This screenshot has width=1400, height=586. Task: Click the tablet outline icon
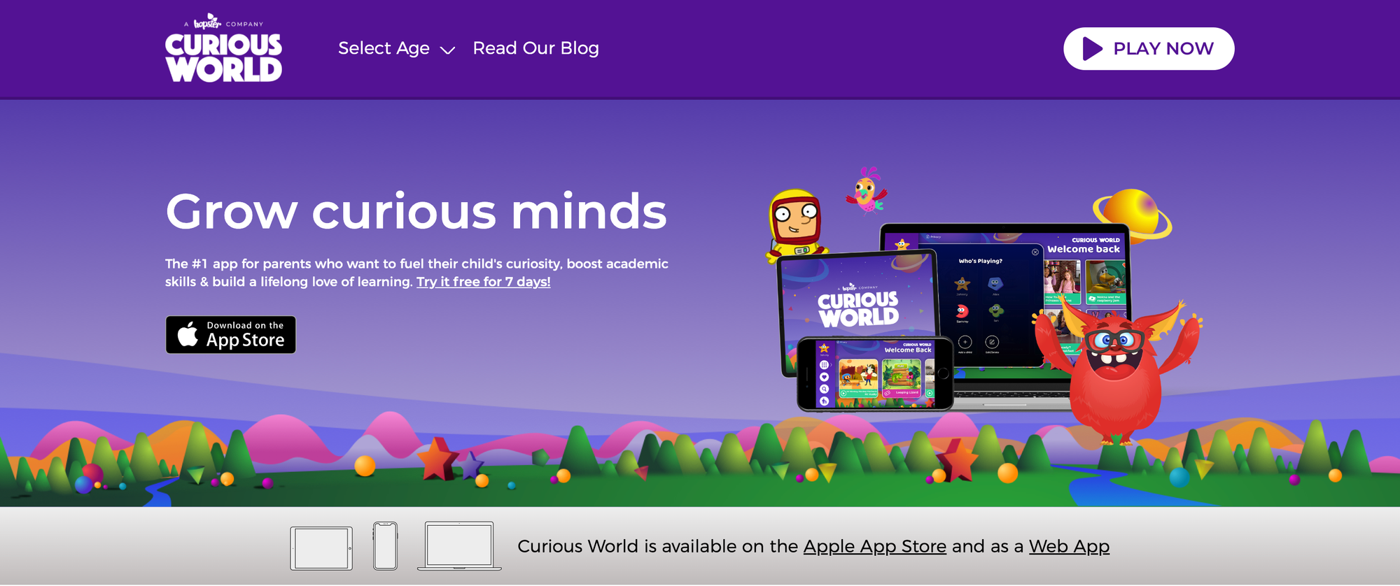(321, 548)
